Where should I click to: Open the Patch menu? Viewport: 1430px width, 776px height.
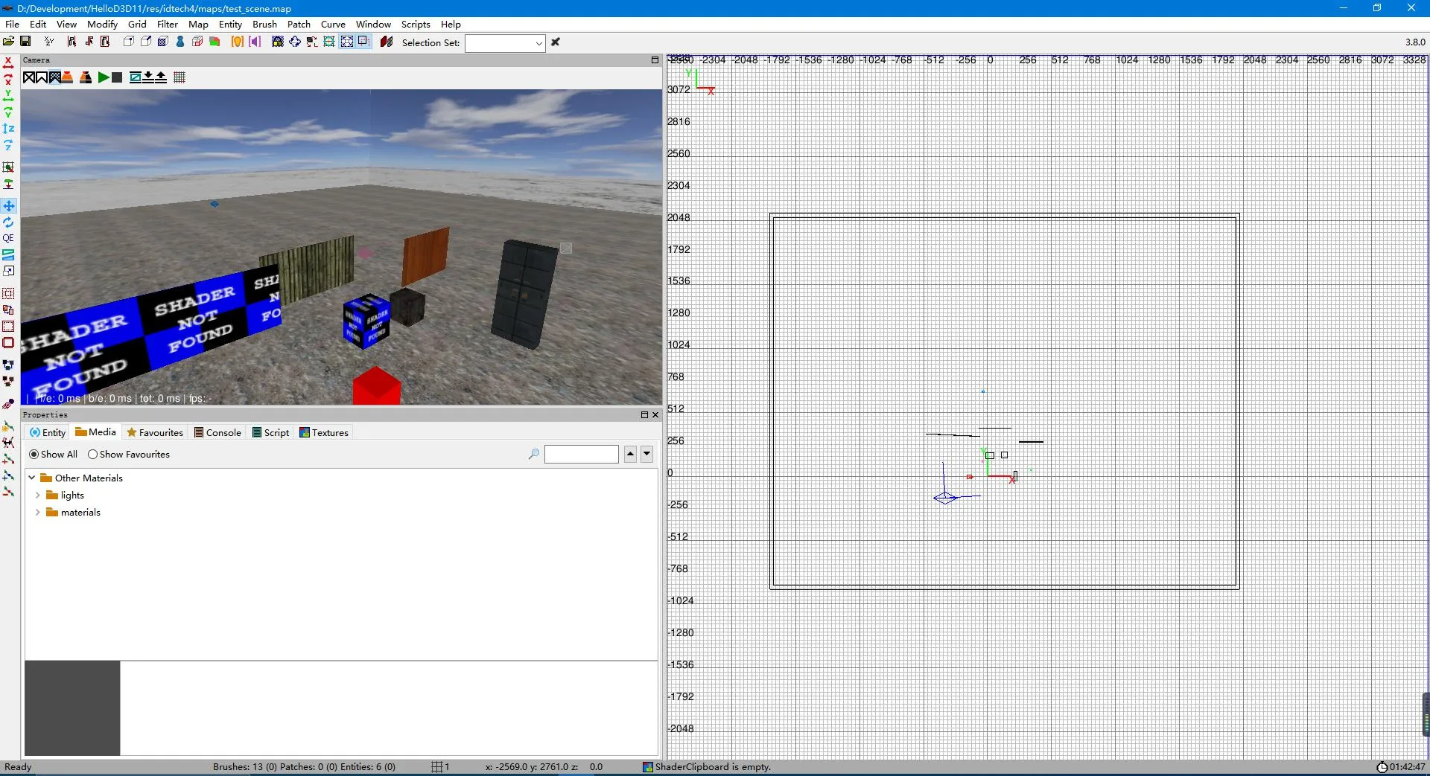pos(299,25)
